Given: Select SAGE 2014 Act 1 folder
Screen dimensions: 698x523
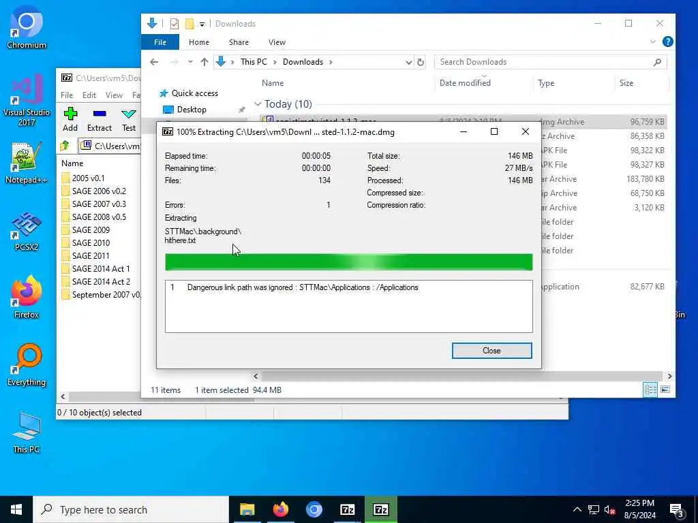Looking at the screenshot, I should coord(101,268).
